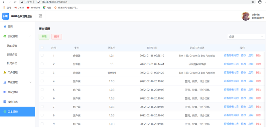
Task: Open 会议录制 camera icon item
Action: point(5,92)
